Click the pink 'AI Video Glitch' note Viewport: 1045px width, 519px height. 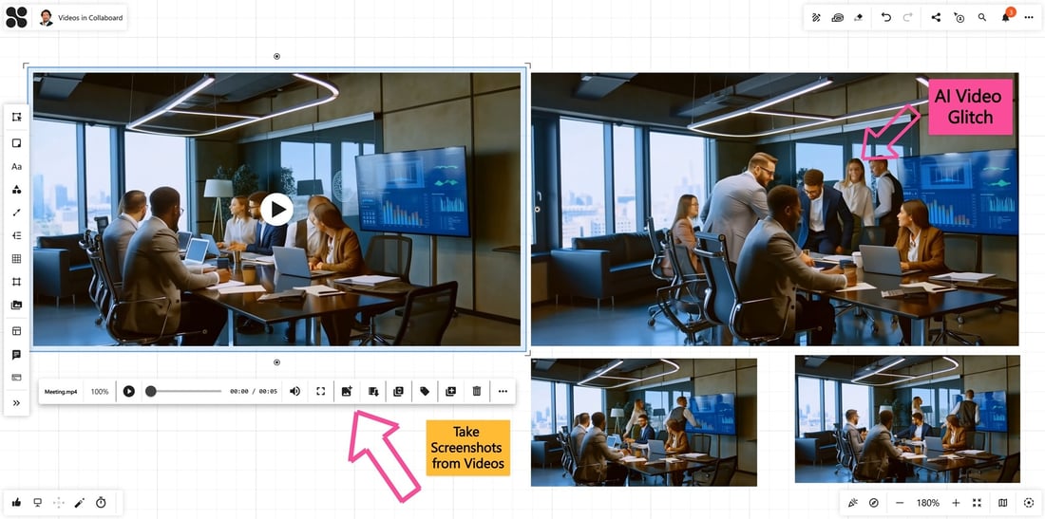point(970,107)
